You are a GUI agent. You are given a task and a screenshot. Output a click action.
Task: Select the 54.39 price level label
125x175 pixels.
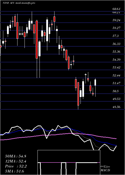pos(116,59)
